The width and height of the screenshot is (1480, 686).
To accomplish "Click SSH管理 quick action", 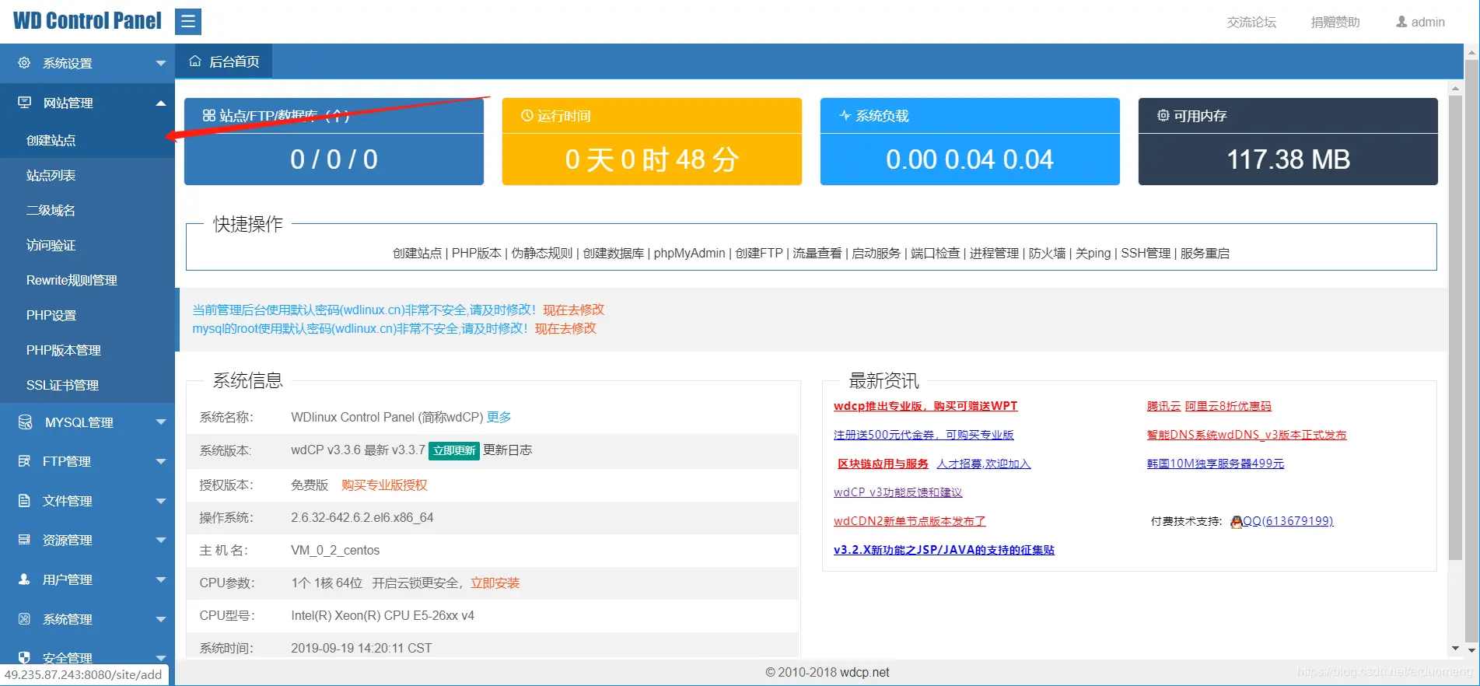I will click(1146, 253).
